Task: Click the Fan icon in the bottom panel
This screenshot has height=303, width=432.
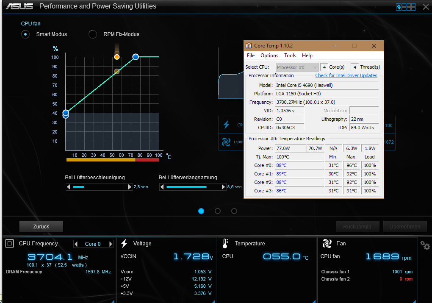Action: pyautogui.click(x=327, y=243)
